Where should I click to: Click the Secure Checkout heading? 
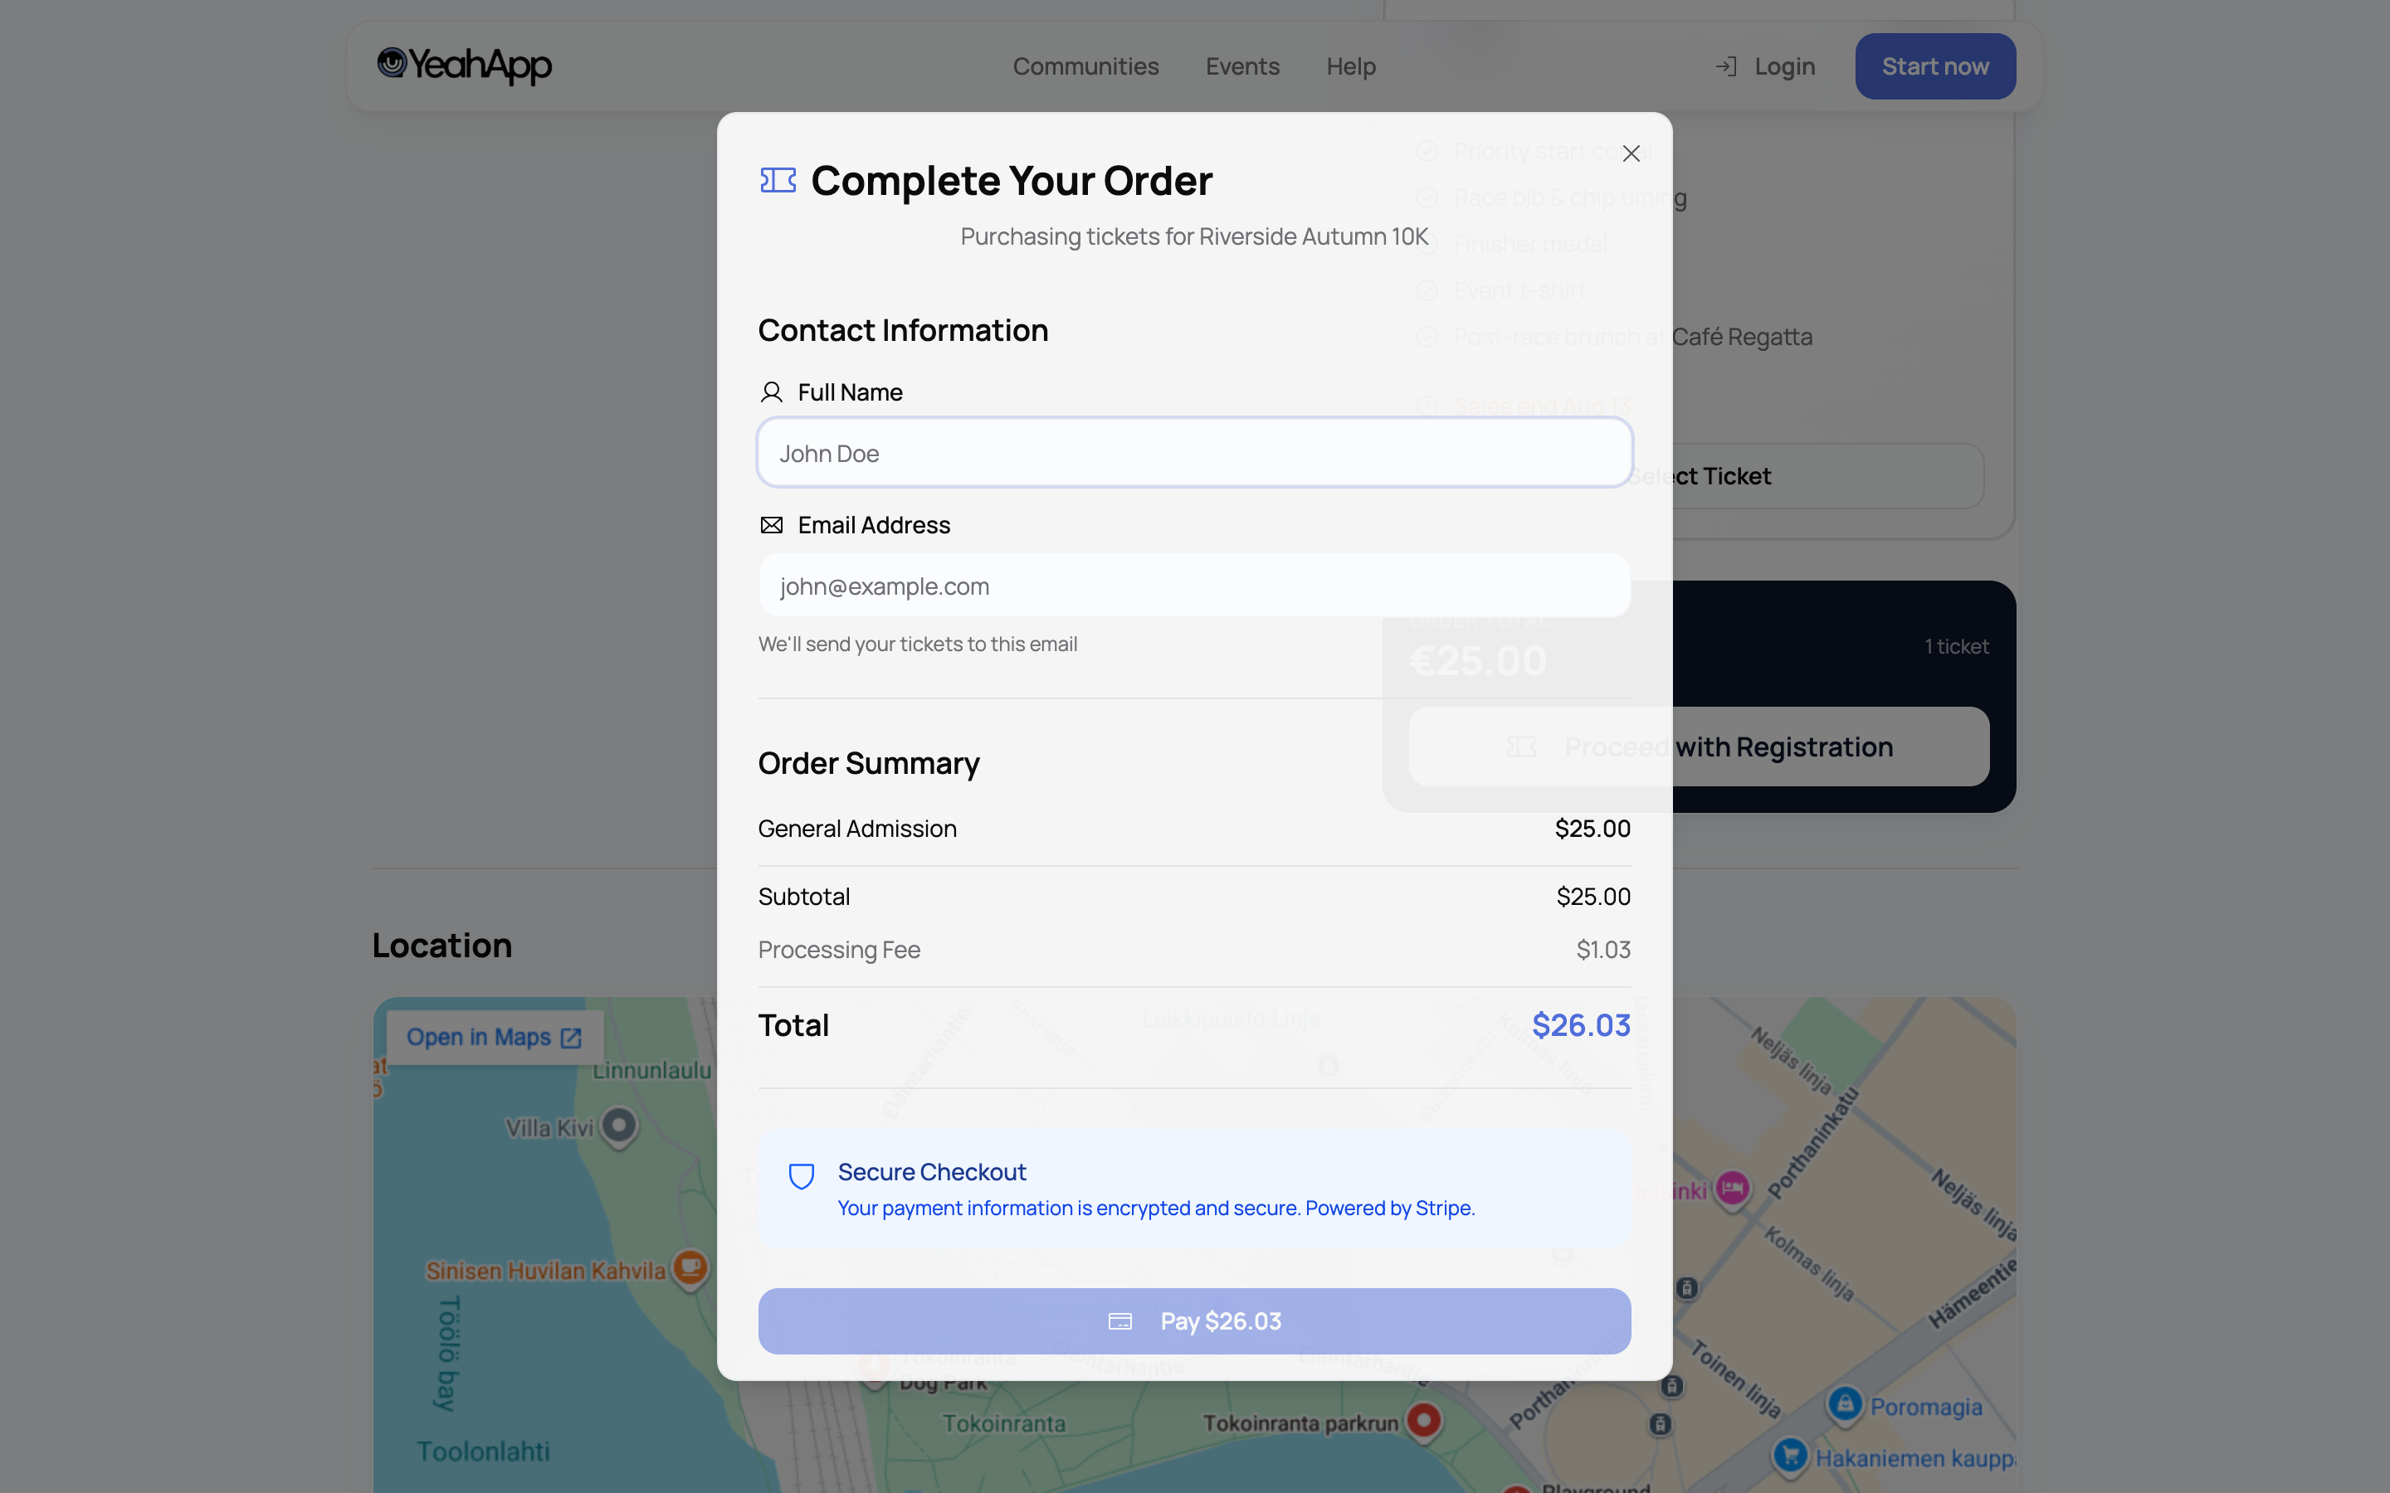coord(931,1172)
